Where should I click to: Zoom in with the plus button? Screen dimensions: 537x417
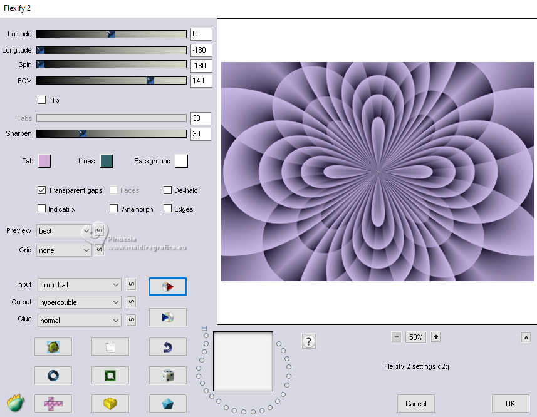(x=435, y=337)
